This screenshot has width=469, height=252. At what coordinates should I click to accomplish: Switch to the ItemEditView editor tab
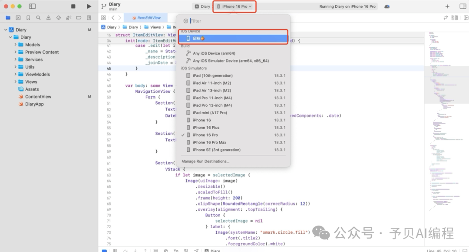[x=146, y=18]
